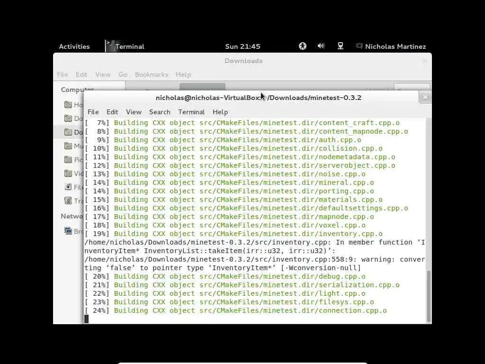The height and width of the screenshot is (364, 485).
Task: Open the Terminal window's File menu
Action: pyautogui.click(x=93, y=112)
